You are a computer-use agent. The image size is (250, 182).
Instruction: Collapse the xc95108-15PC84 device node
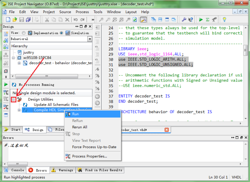(x=13, y=58)
